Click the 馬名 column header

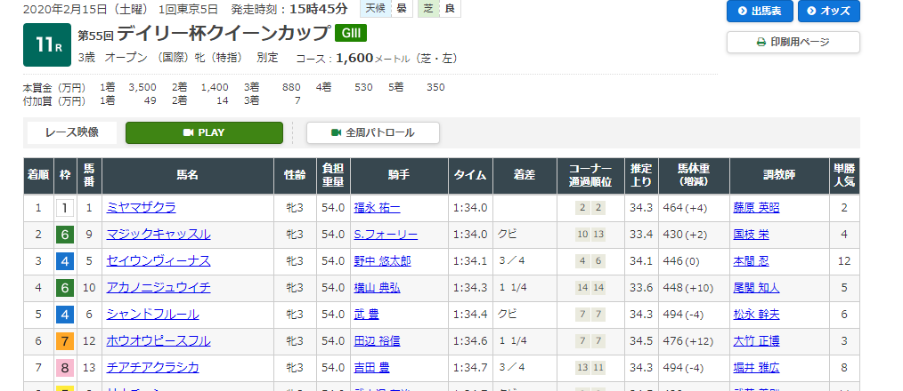coord(188,175)
